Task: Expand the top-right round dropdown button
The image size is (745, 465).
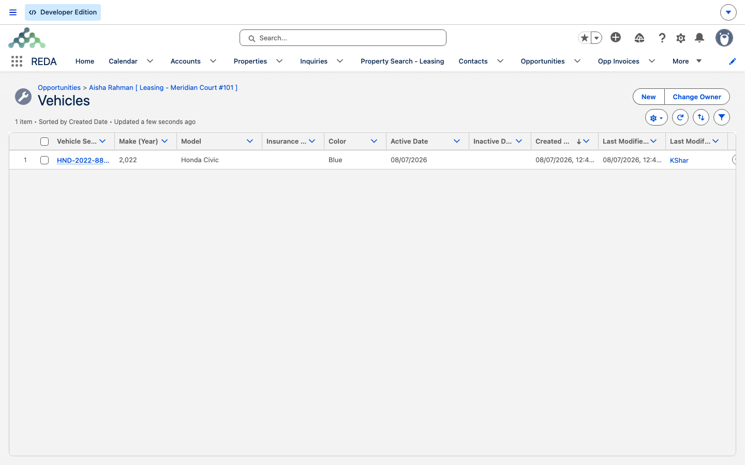Action: 728,12
